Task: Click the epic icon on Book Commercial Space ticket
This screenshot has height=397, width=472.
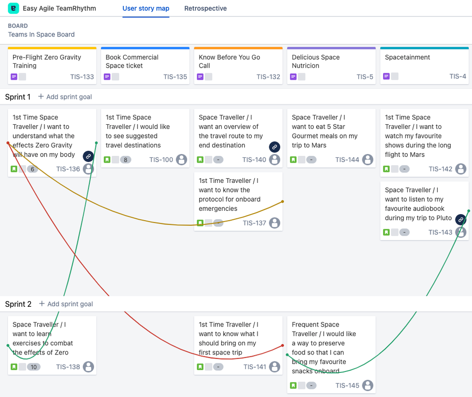Action: pos(108,77)
